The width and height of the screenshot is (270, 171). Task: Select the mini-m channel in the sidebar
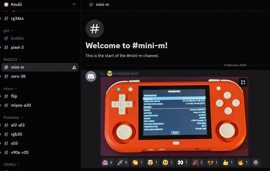(x=40, y=67)
